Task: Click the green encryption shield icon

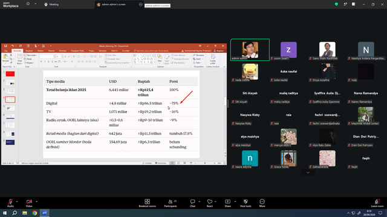Action: coord(336,4)
